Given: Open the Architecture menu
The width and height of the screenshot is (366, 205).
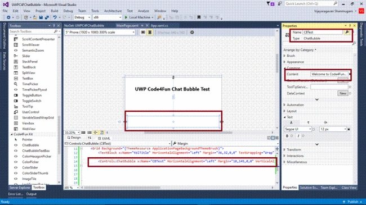Looking at the screenshot, I should [x=113, y=11].
